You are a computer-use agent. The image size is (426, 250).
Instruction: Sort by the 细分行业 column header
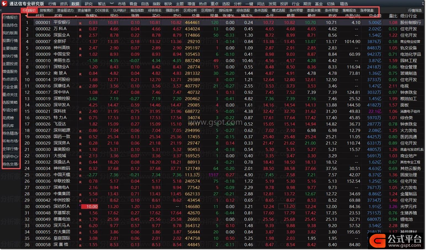(x=408, y=16)
